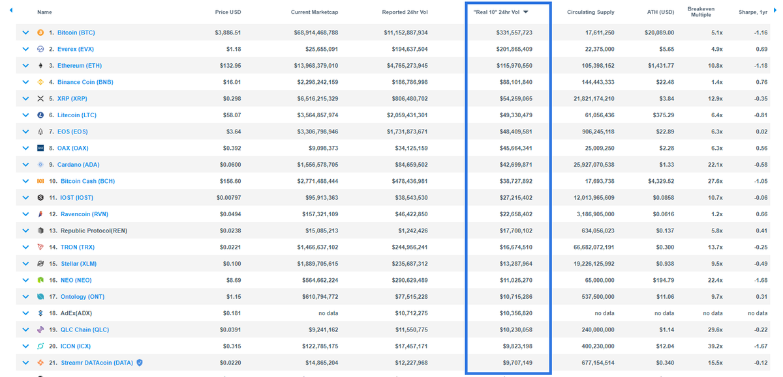Click ICON breakeven multiple 39.2x
Screen dimensions: 783x377
click(x=716, y=346)
